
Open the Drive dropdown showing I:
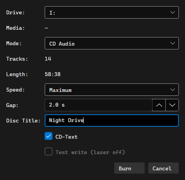[112, 12]
